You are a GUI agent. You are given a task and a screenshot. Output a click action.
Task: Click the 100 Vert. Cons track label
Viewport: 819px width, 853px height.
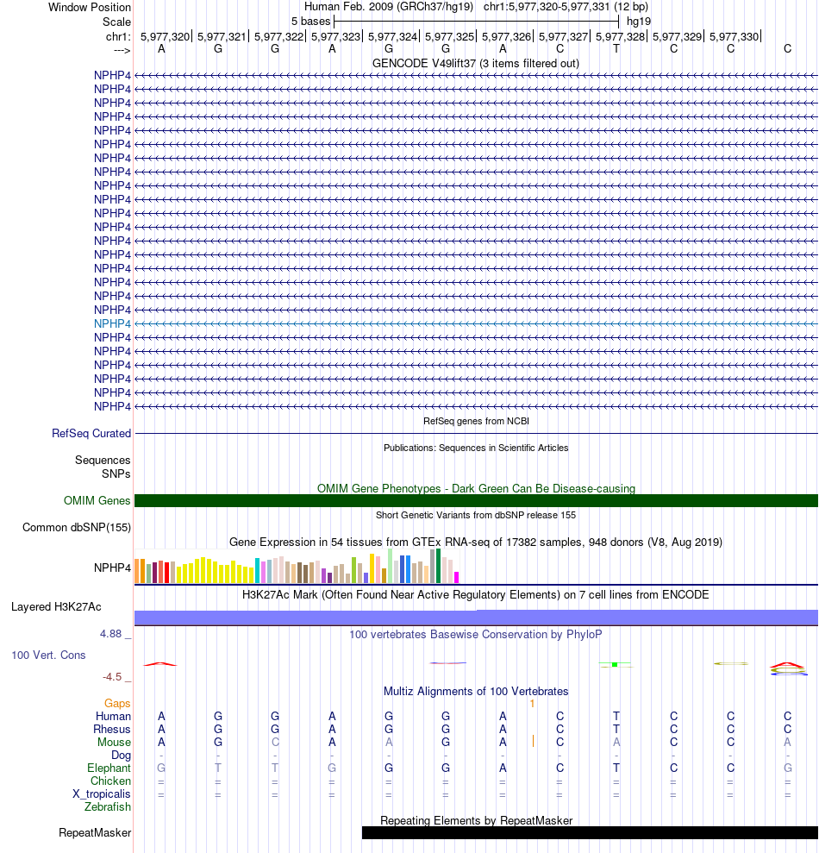[x=48, y=655]
